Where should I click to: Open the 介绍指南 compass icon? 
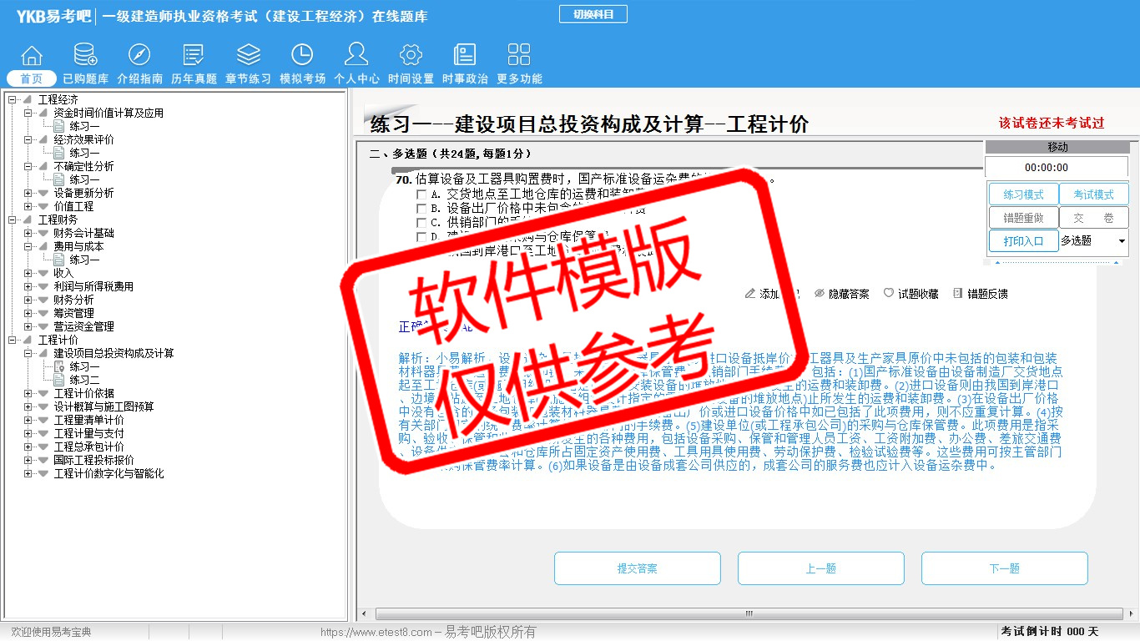(x=139, y=55)
